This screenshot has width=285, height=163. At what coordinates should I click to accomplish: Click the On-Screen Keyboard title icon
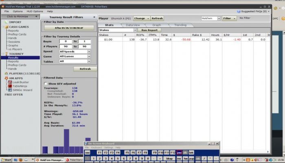86,143
